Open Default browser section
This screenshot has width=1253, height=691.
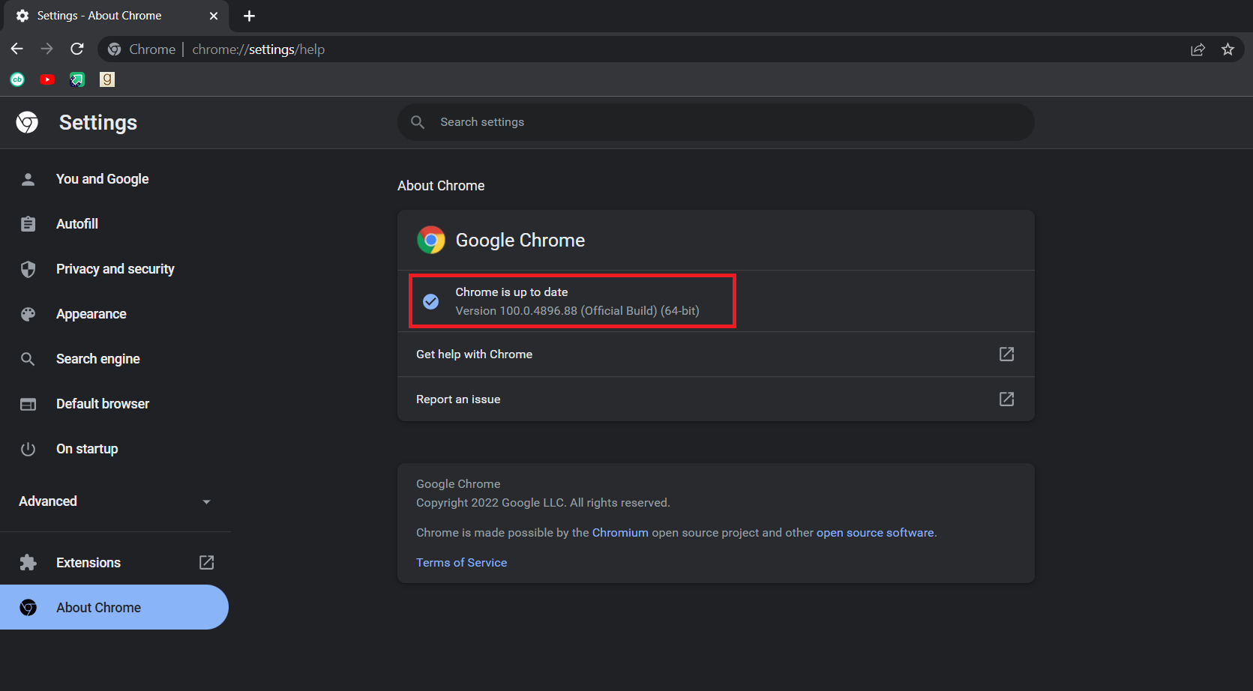tap(115, 404)
